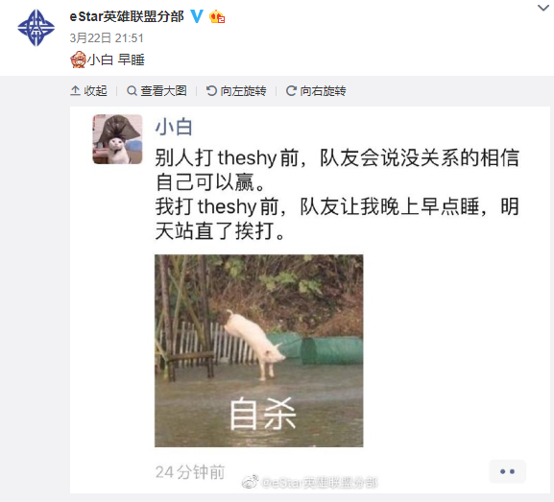The image size is (554, 502).
Task: Click the cat avatar thumbnail
Action: click(x=117, y=139)
